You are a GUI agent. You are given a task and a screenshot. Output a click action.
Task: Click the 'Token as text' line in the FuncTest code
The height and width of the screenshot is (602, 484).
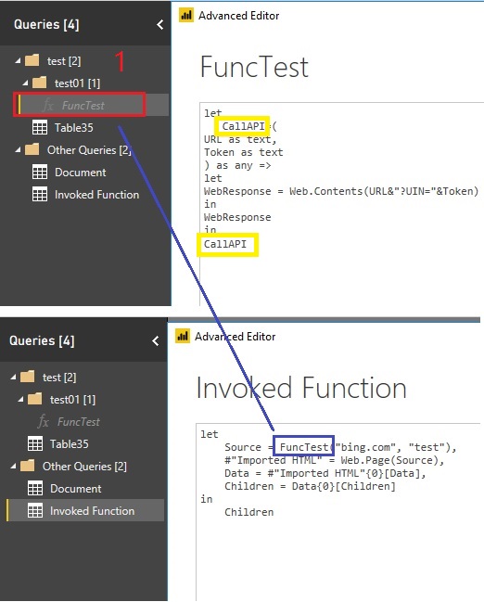click(x=243, y=152)
